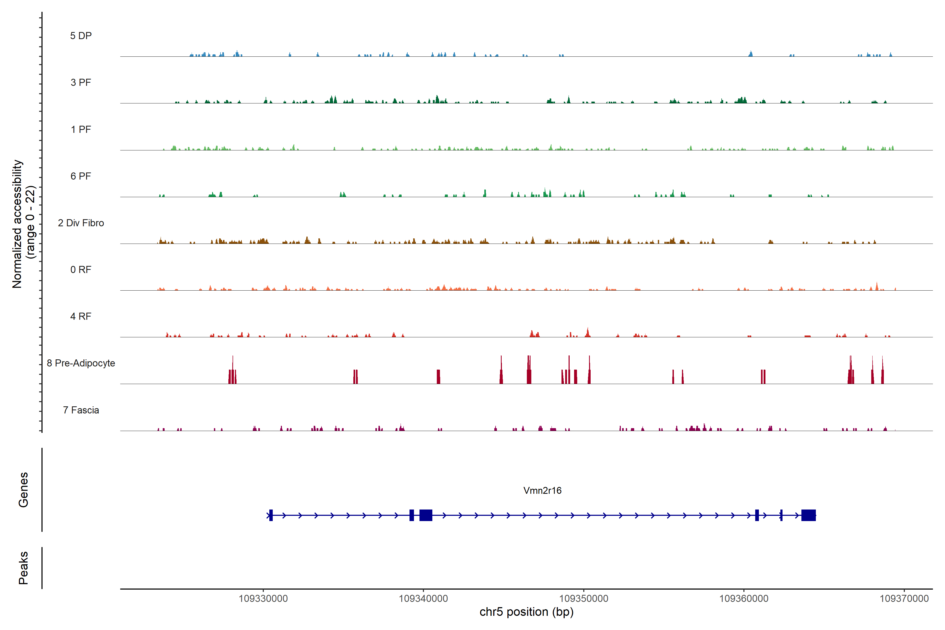Click the 6 PF track label
Viewport: 945px width, 630px height.
[x=81, y=176]
